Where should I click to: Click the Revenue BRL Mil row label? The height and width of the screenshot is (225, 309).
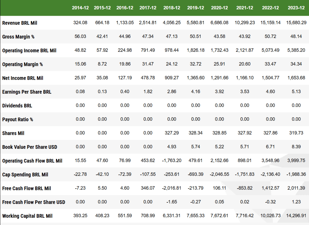point(20,23)
